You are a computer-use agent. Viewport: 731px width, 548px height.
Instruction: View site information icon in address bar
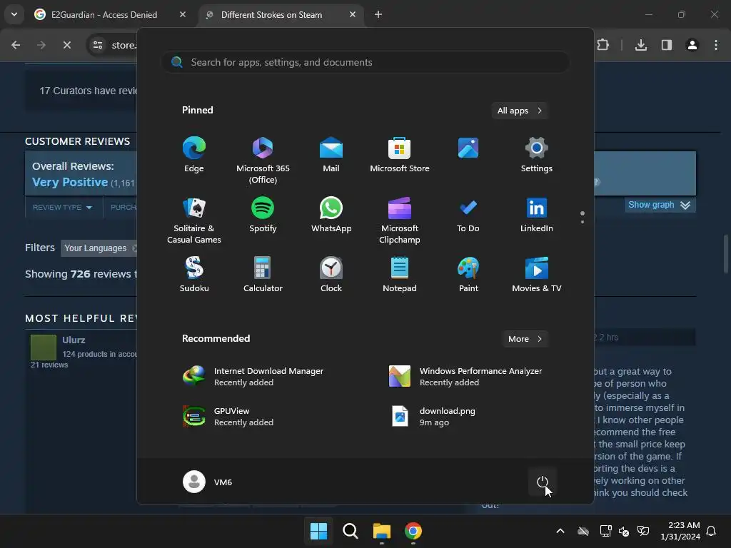[98, 45]
